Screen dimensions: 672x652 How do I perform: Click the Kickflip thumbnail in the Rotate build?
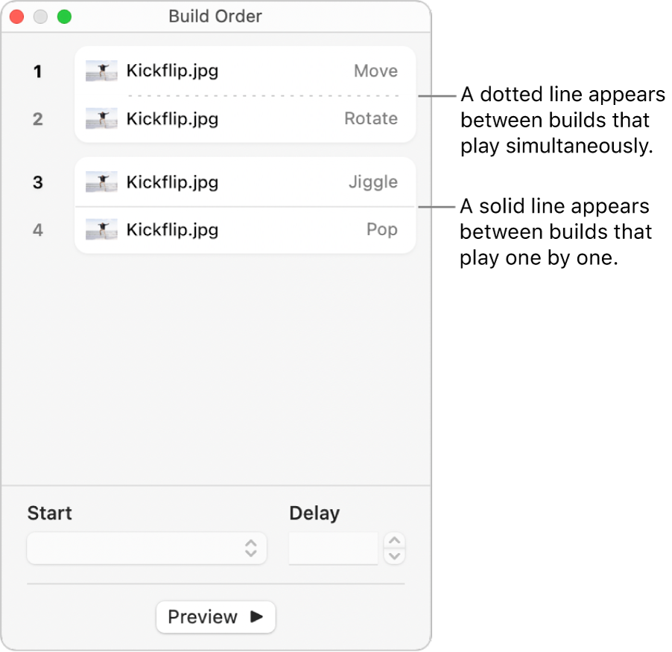tap(101, 118)
